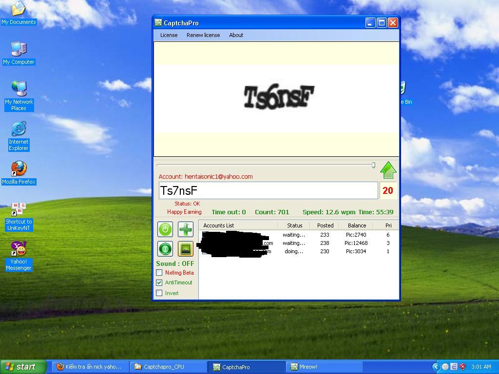Select Shortcut to UniKeyNT icon
The height and width of the screenshot is (374, 499).
[x=19, y=217]
